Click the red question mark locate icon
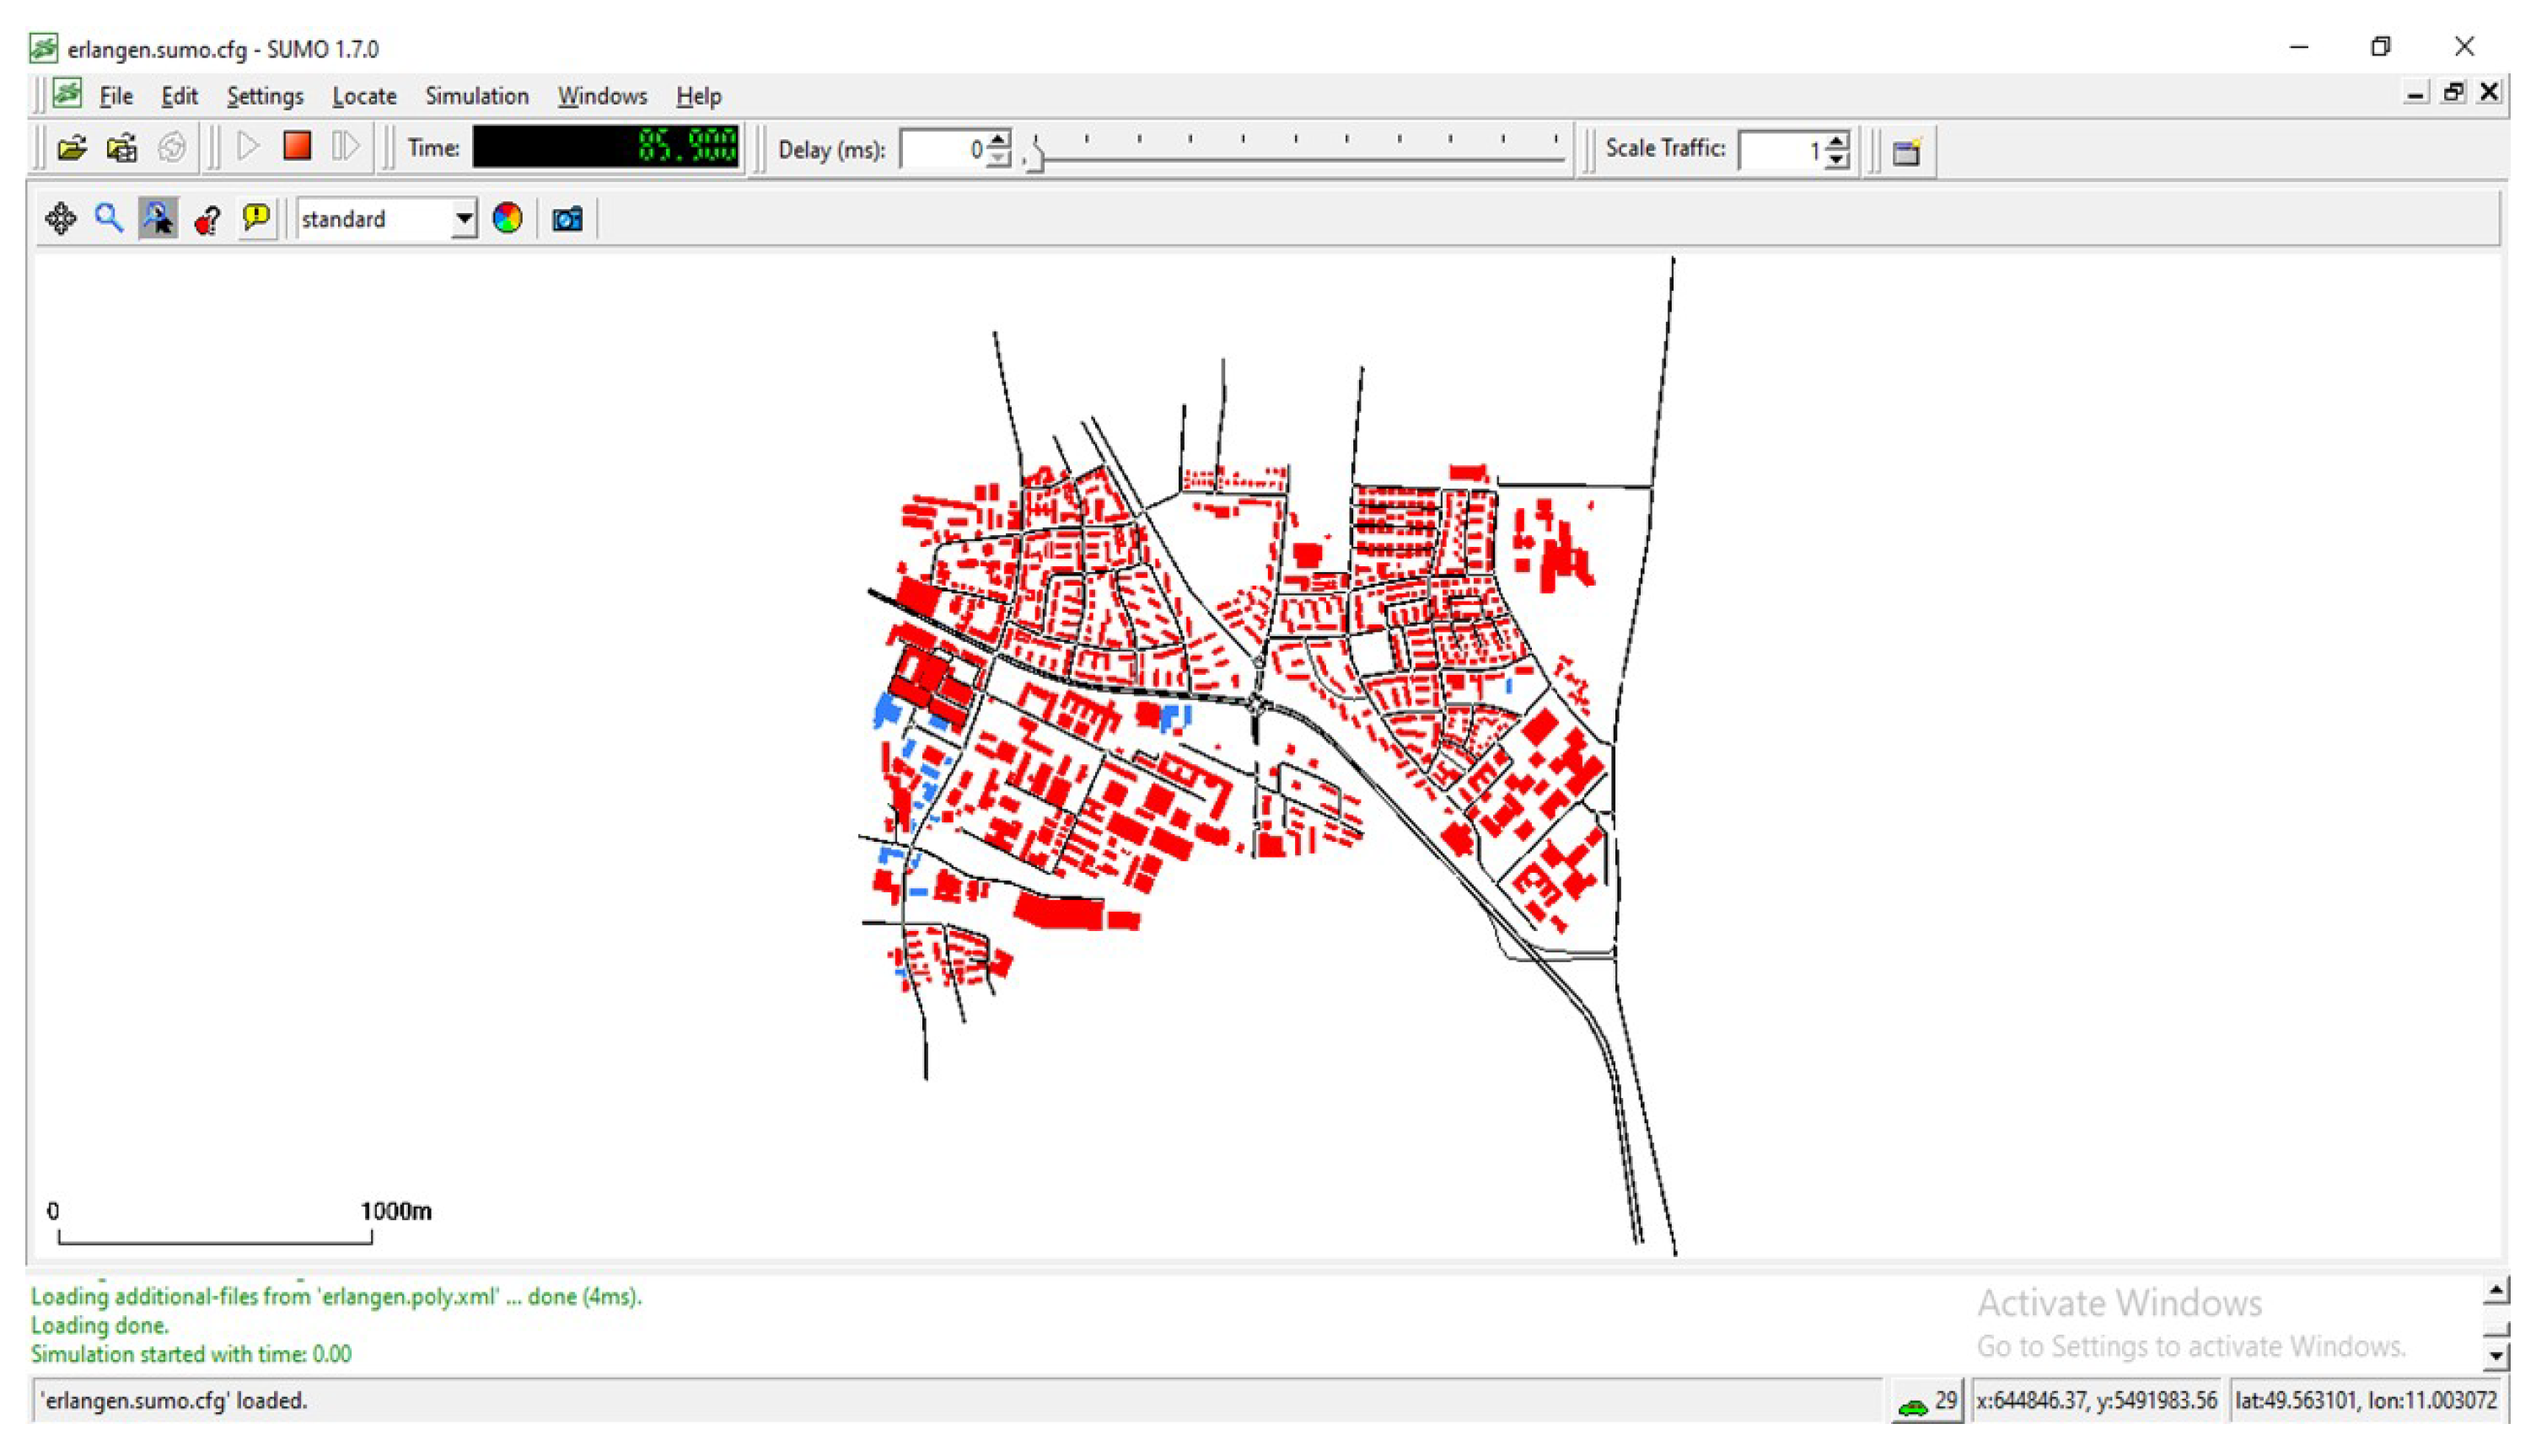The image size is (2536, 1456). pyautogui.click(x=207, y=219)
